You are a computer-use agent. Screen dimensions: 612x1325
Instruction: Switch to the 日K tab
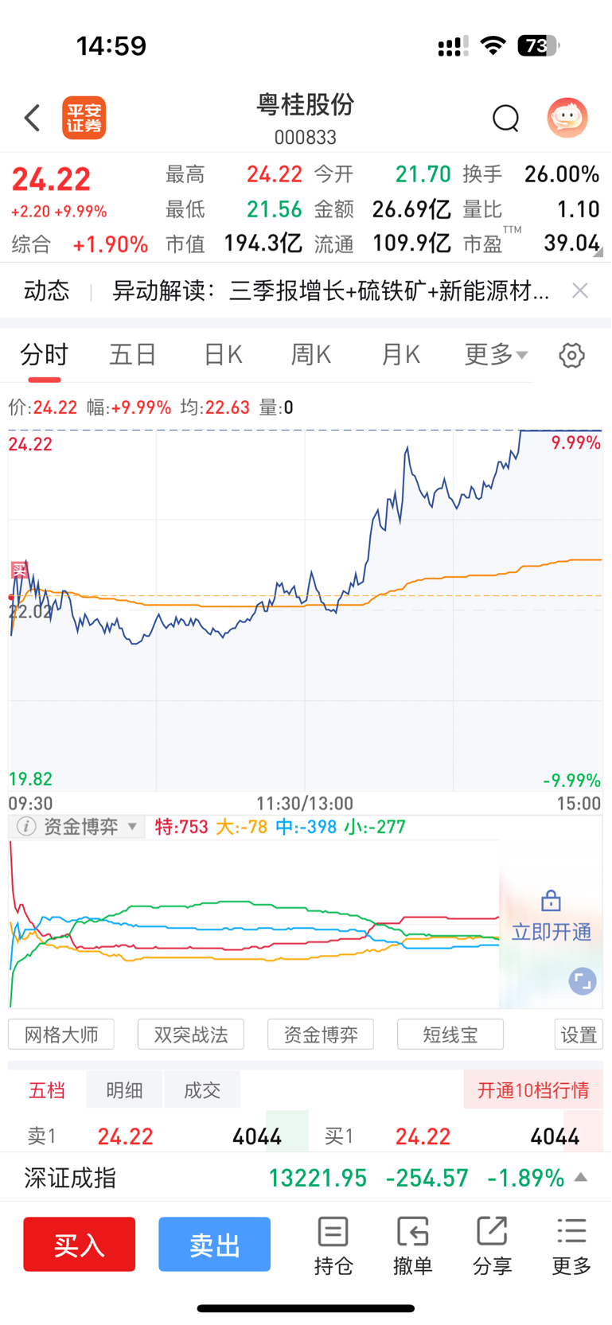coord(223,354)
